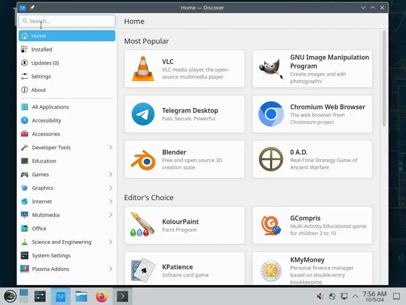The image size is (406, 305).
Task: Click the Chromium browser logo icon
Action: coord(271,114)
